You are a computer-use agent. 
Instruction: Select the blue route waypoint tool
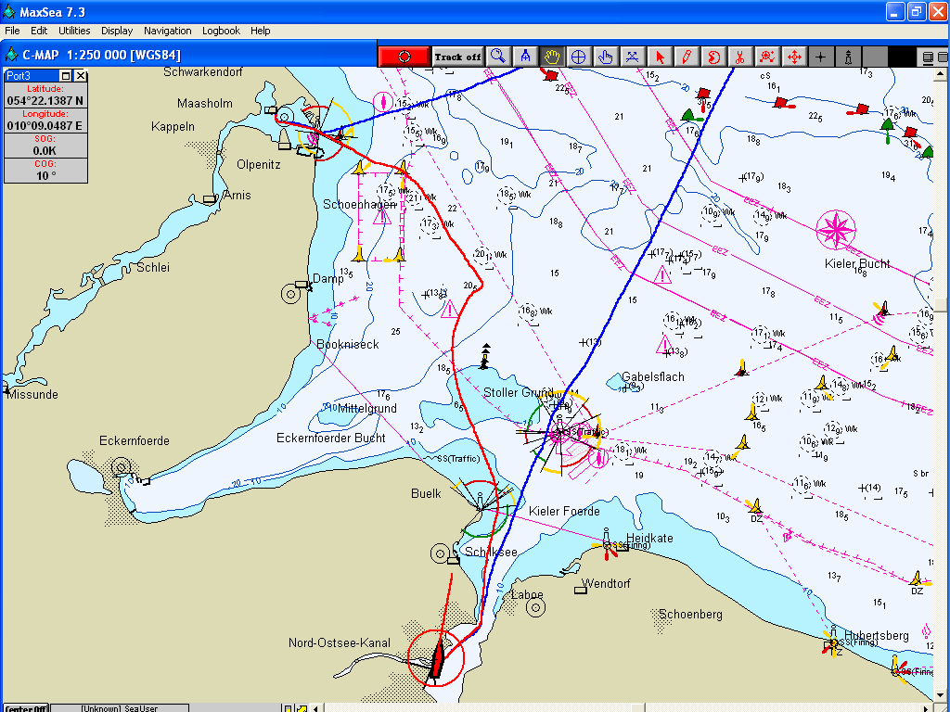(632, 57)
